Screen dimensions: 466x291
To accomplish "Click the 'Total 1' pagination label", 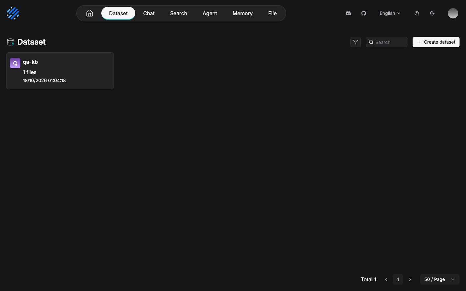I will (369, 279).
